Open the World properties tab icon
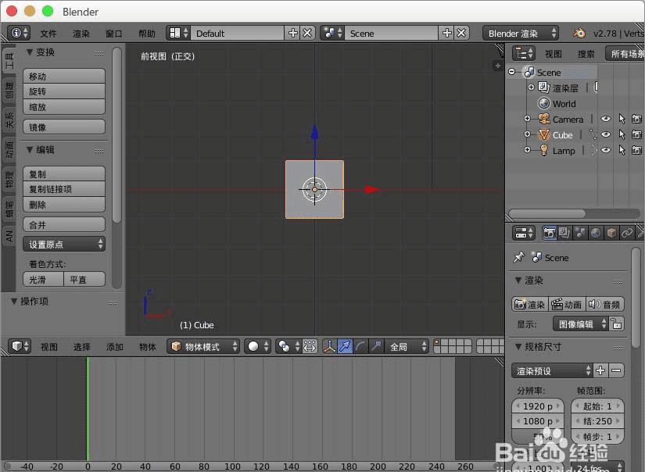 pos(596,233)
